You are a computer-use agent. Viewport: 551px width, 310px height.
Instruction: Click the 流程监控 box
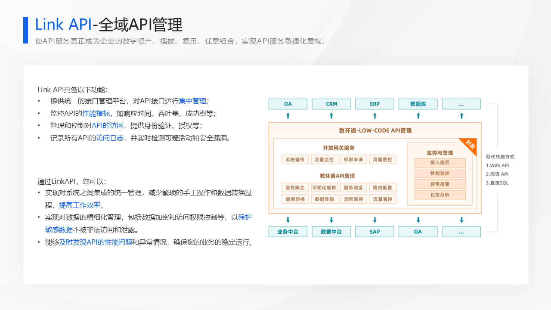pos(353,199)
